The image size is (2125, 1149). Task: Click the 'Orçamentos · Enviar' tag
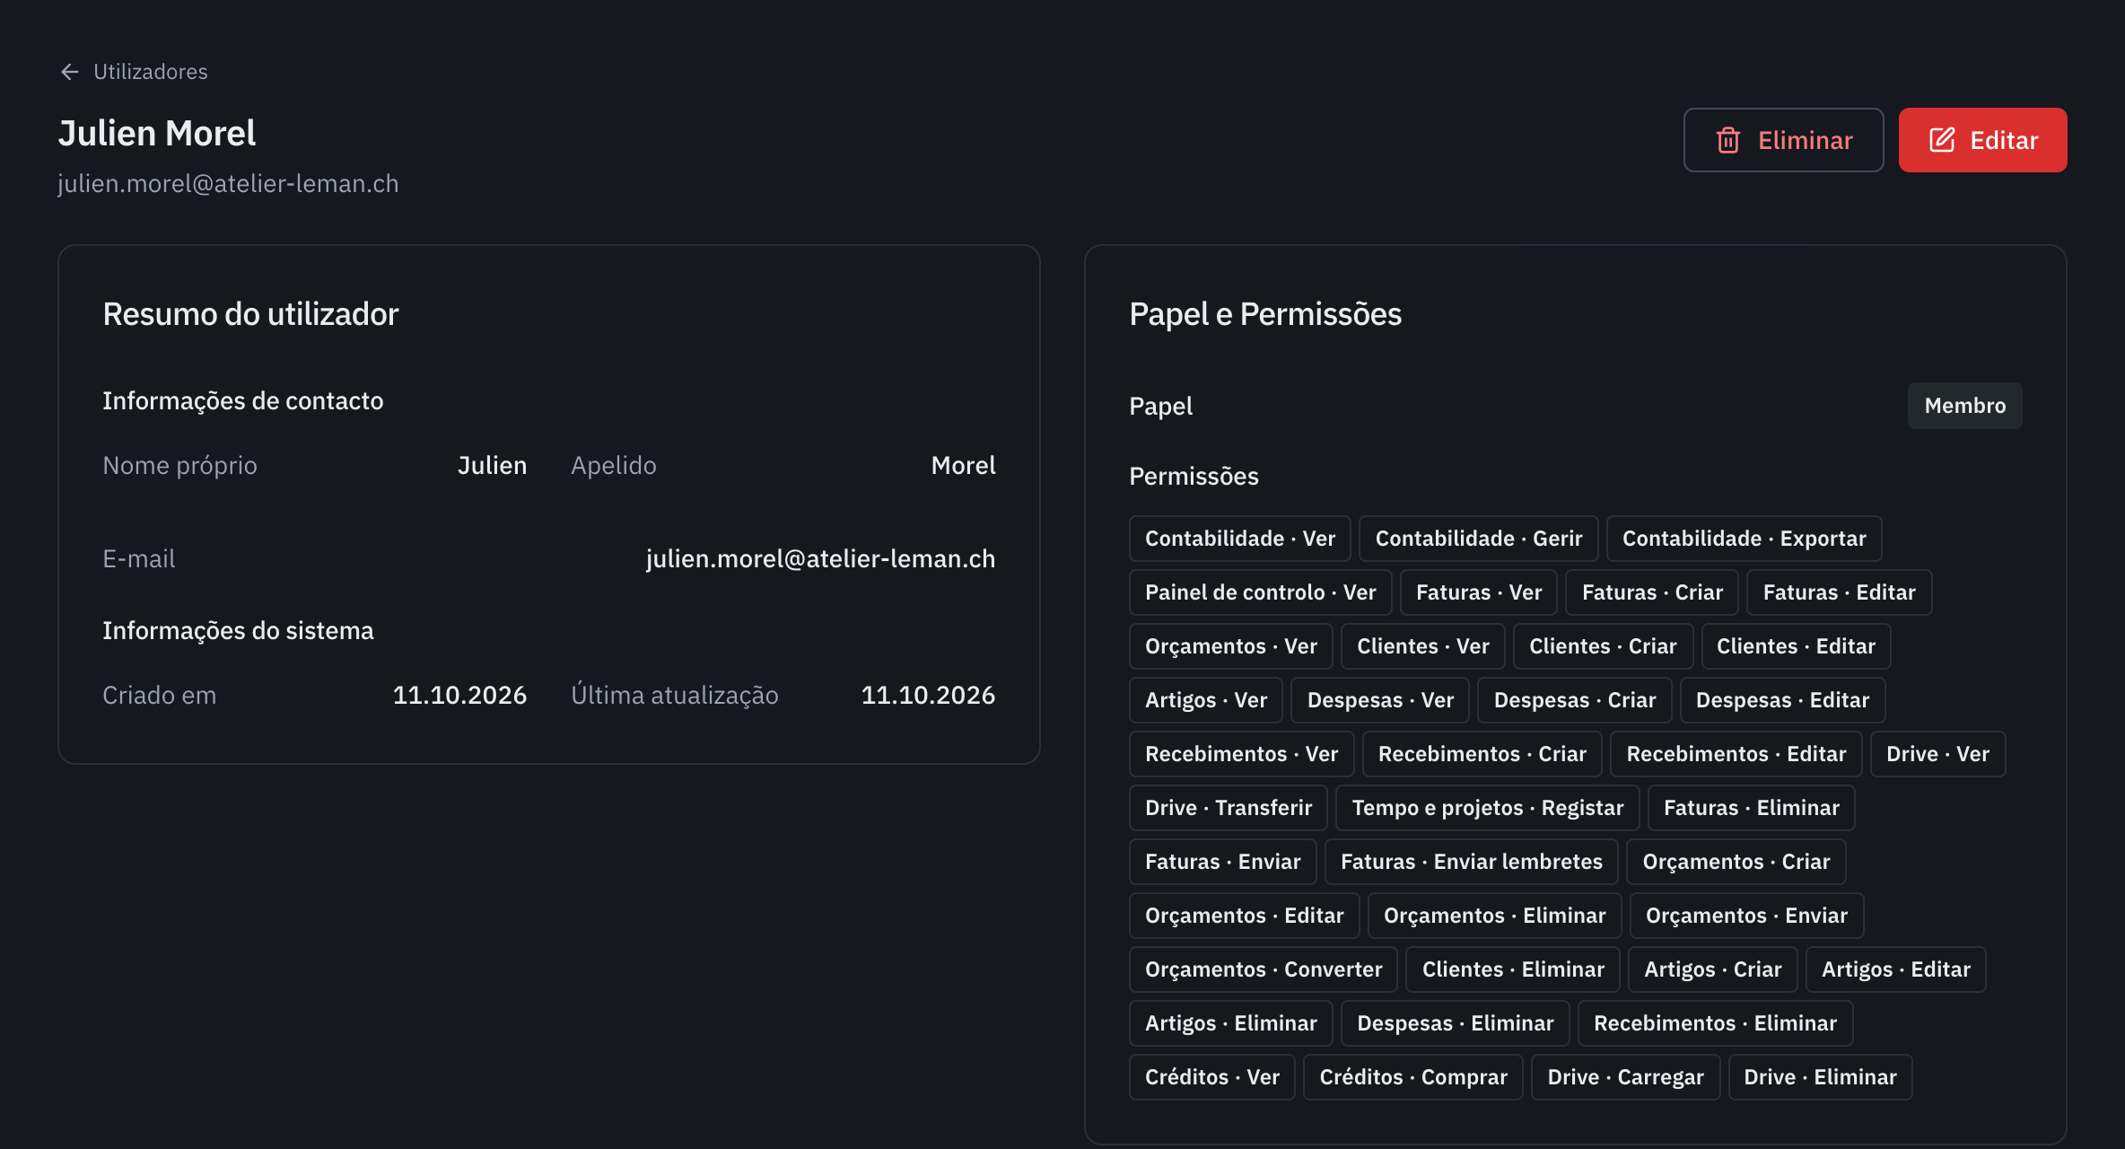pyautogui.click(x=1746, y=916)
